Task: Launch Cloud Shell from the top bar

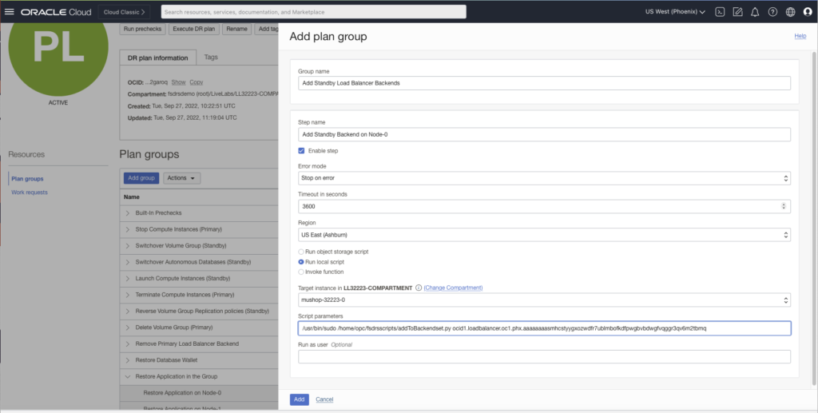Action: [720, 12]
